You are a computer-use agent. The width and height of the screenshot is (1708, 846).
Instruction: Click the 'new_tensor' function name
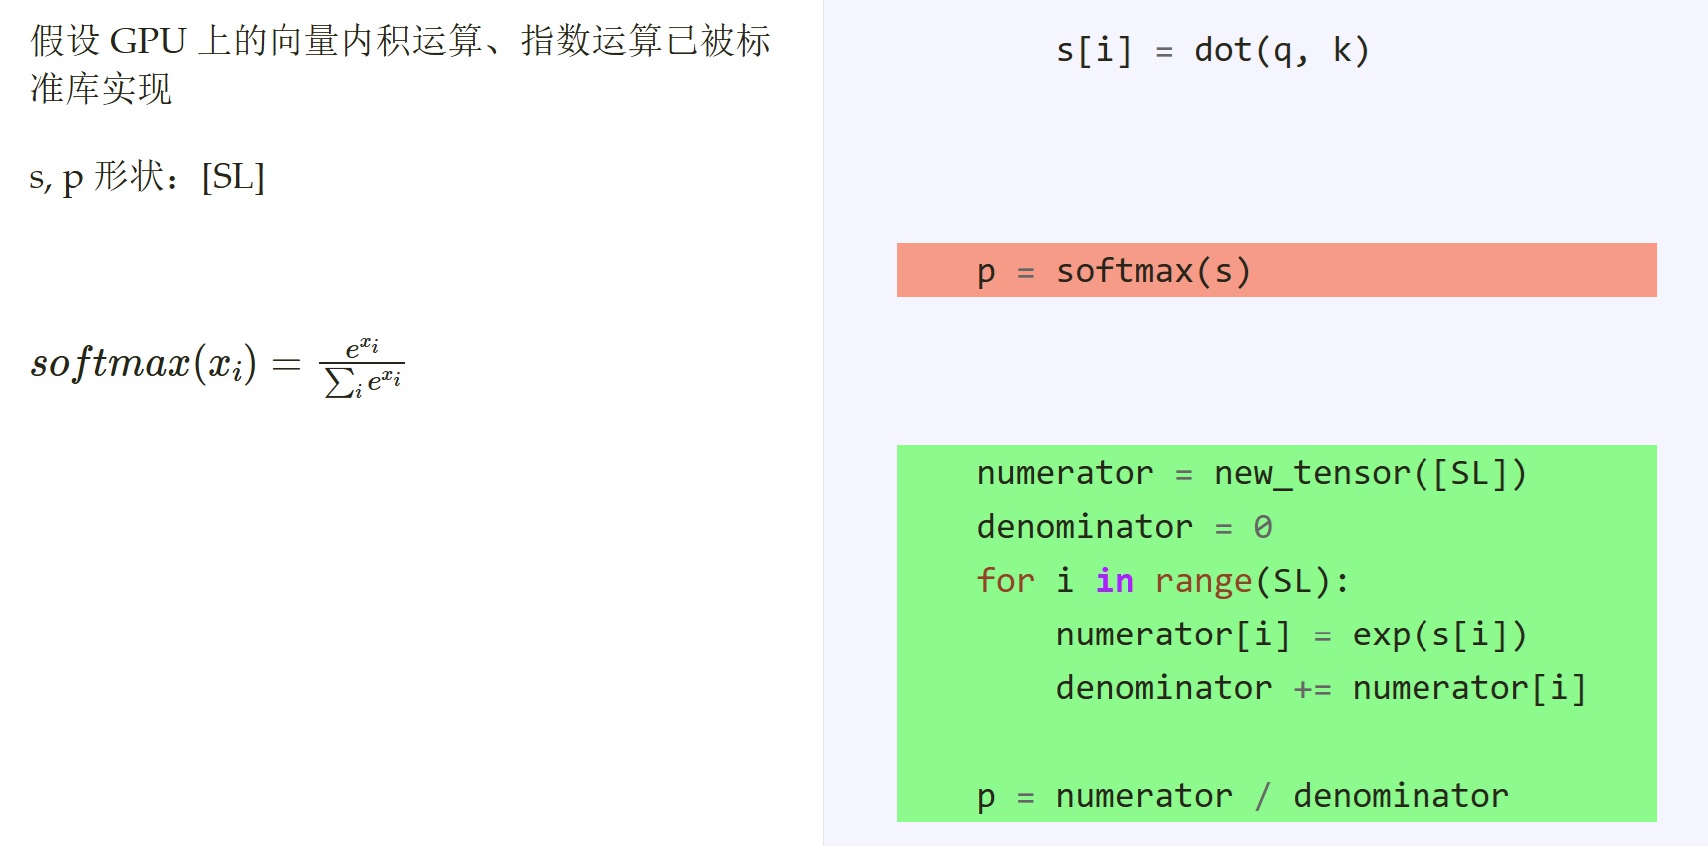tap(1312, 474)
